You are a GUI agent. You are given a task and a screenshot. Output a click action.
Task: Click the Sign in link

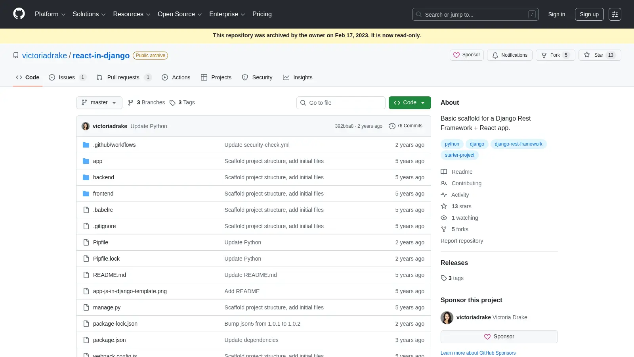[x=557, y=14]
